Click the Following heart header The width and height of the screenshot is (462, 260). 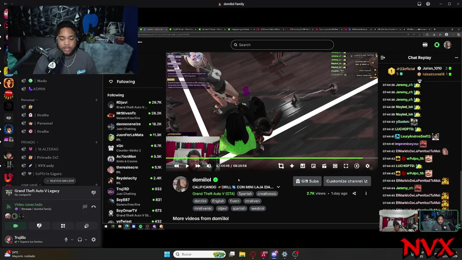(x=122, y=82)
